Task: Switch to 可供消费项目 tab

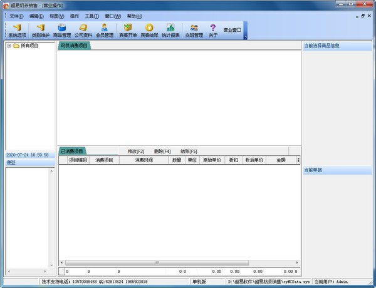Action: pyautogui.click(x=74, y=46)
